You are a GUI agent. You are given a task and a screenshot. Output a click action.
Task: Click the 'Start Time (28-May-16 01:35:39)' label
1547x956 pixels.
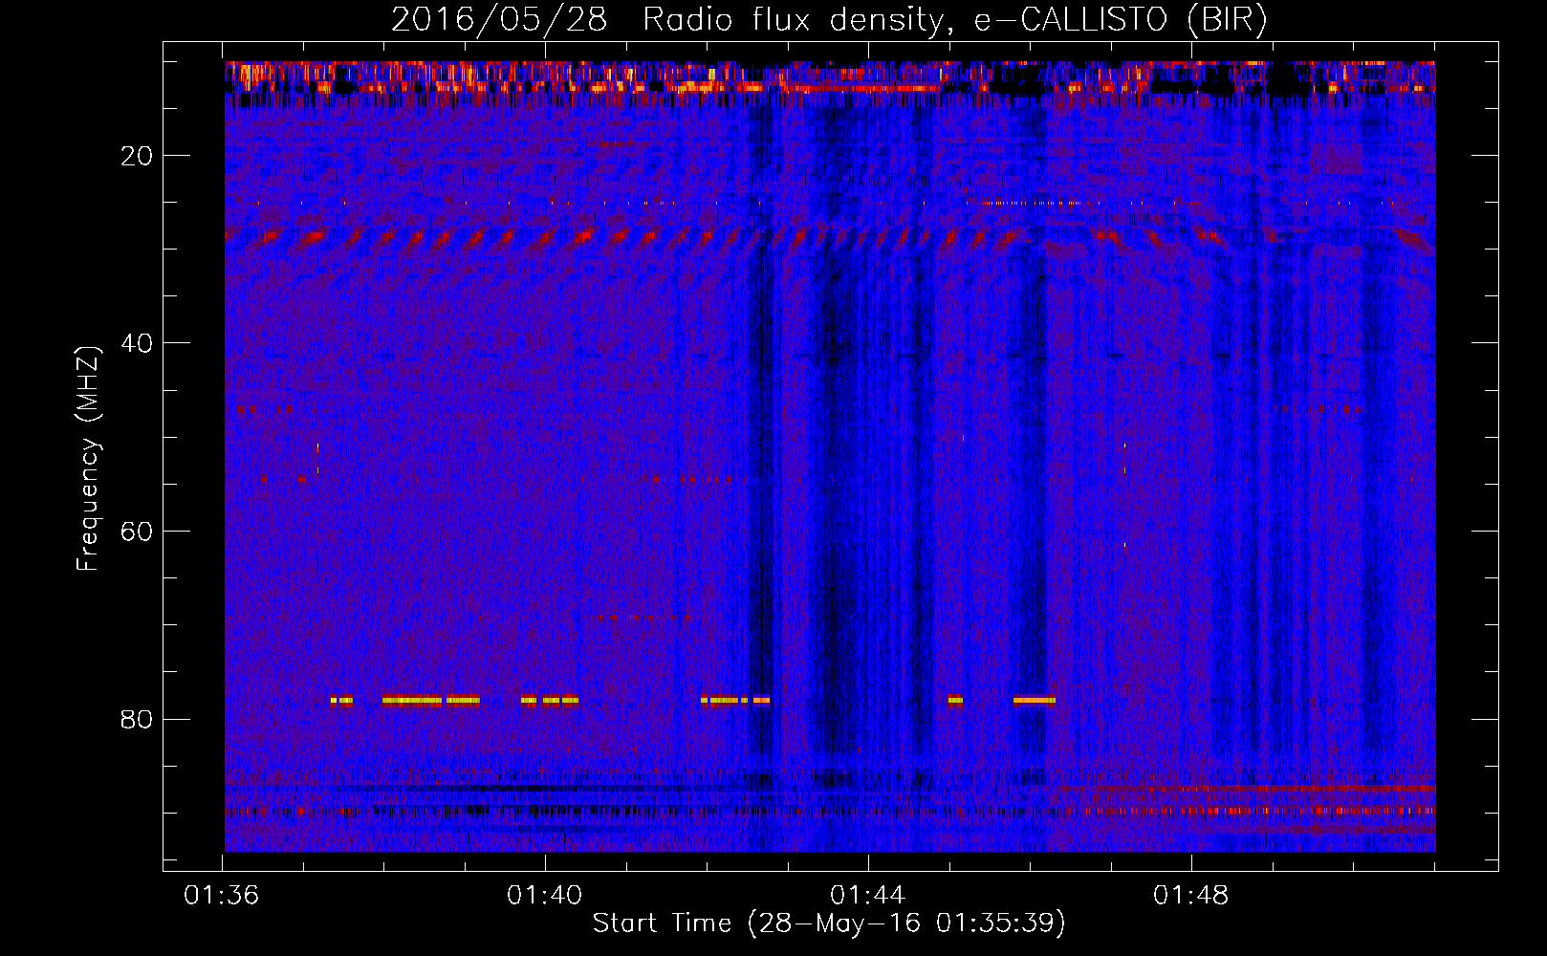(x=829, y=923)
